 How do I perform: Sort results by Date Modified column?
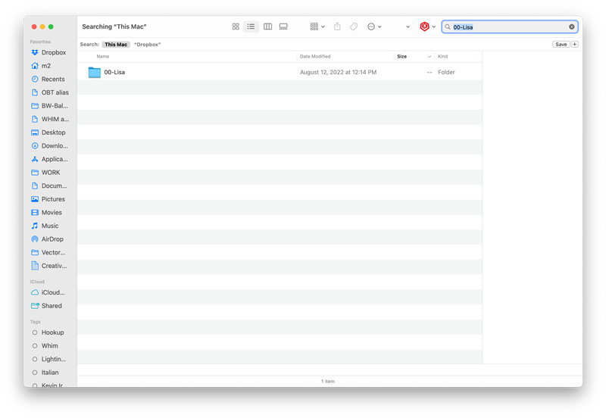(315, 57)
